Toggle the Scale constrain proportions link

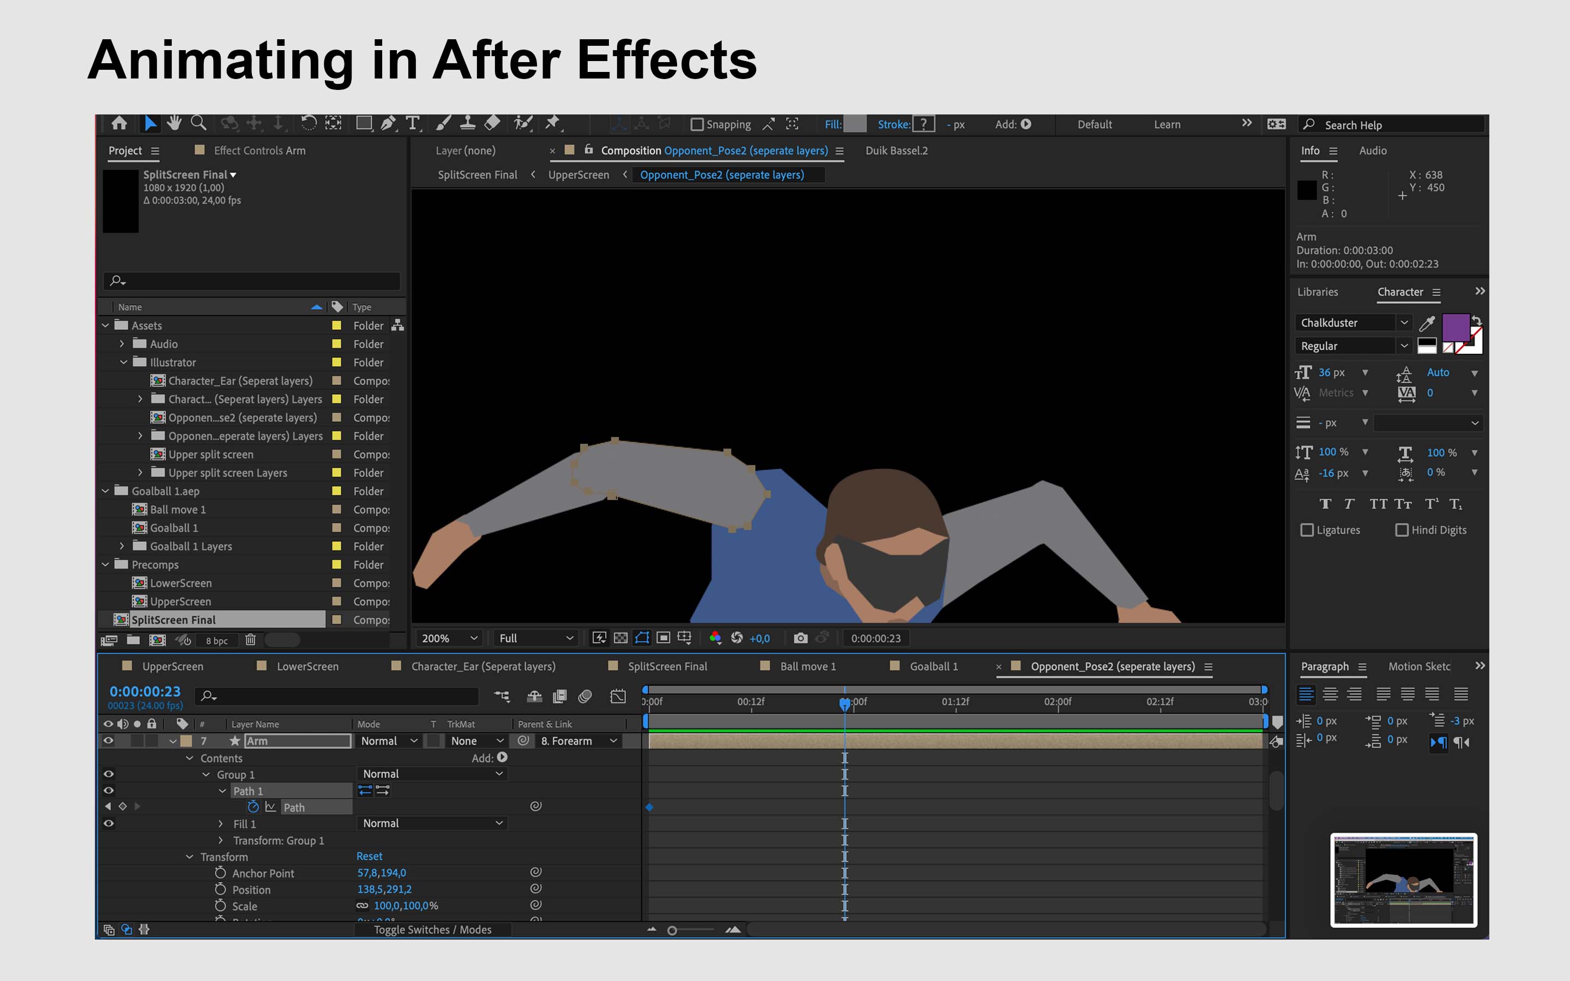(362, 906)
